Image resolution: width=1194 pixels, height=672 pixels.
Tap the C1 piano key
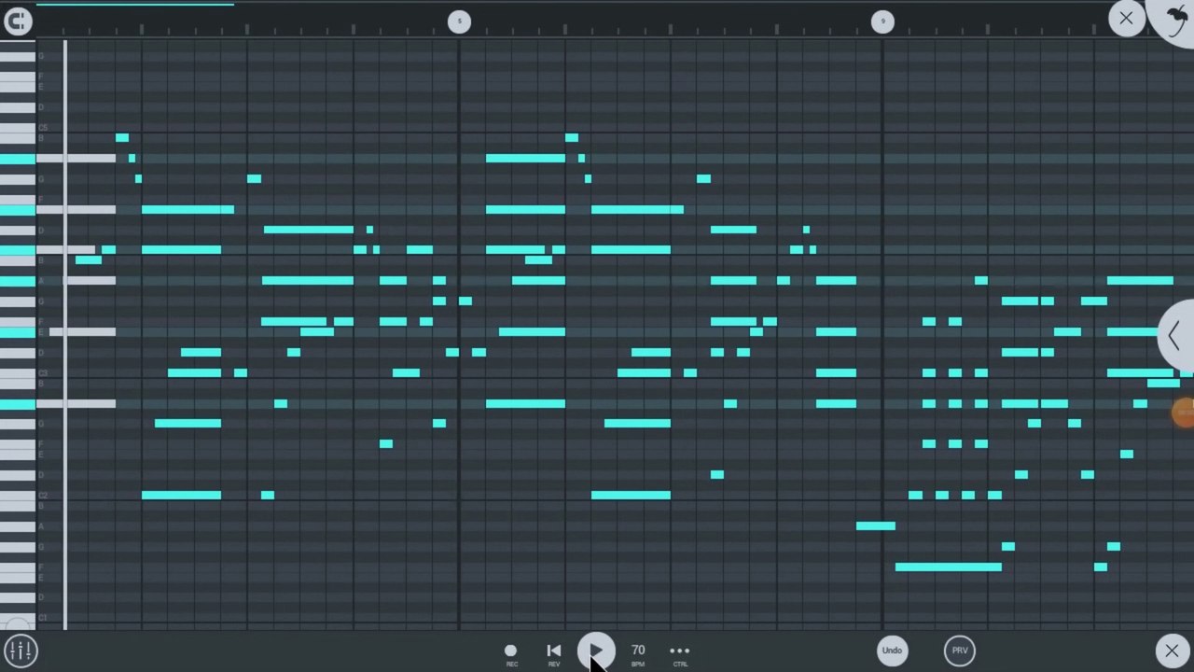[x=18, y=618]
